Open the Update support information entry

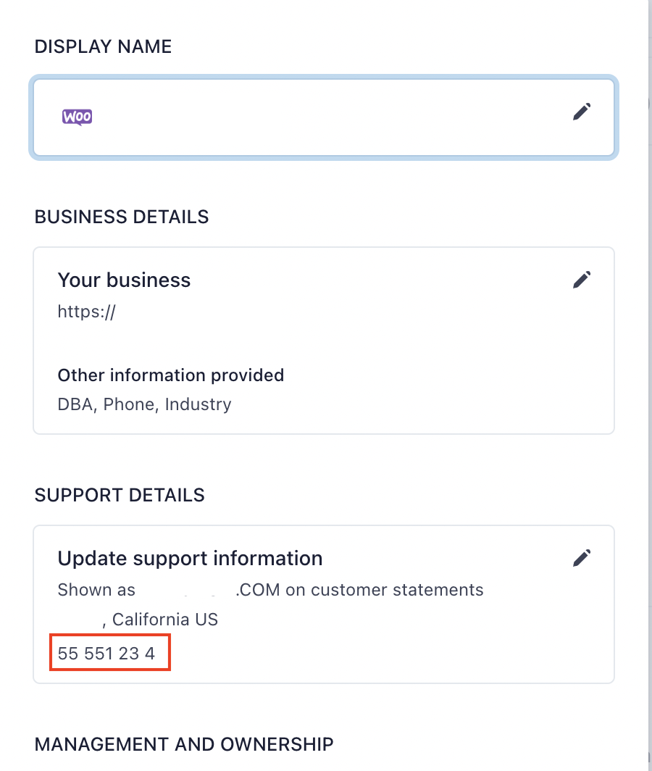190,558
